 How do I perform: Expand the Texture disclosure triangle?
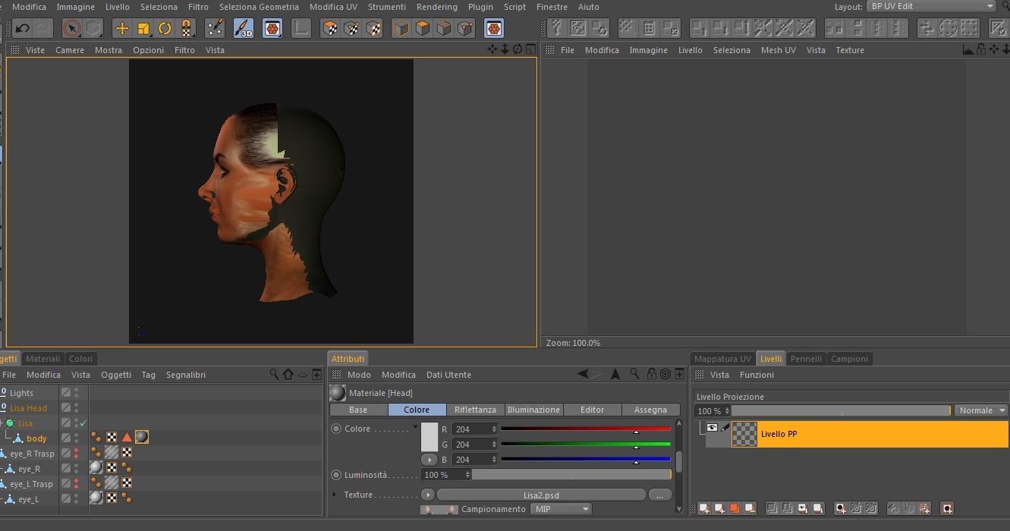pyautogui.click(x=335, y=495)
